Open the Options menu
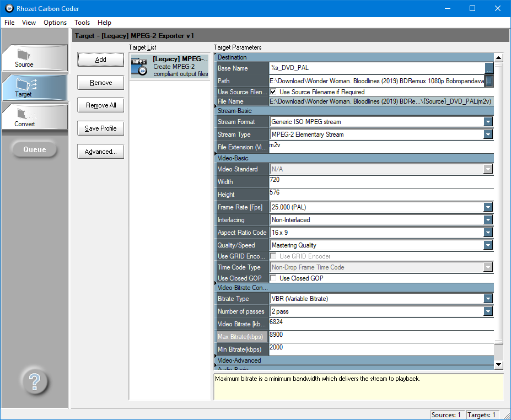 click(x=55, y=23)
